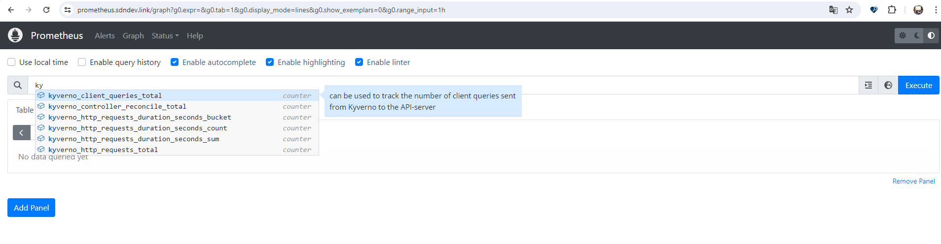Click cube icon of kyverno_http_requests_total
The image size is (941, 244).
(41, 149)
